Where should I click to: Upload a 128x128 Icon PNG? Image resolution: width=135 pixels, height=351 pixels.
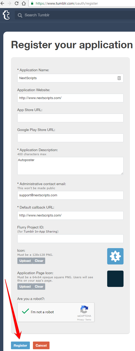(25, 261)
